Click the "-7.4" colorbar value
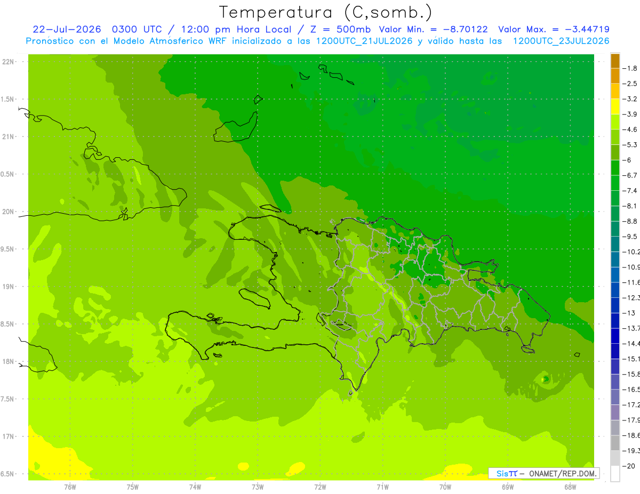The height and width of the screenshot is (494, 640). click(x=630, y=191)
